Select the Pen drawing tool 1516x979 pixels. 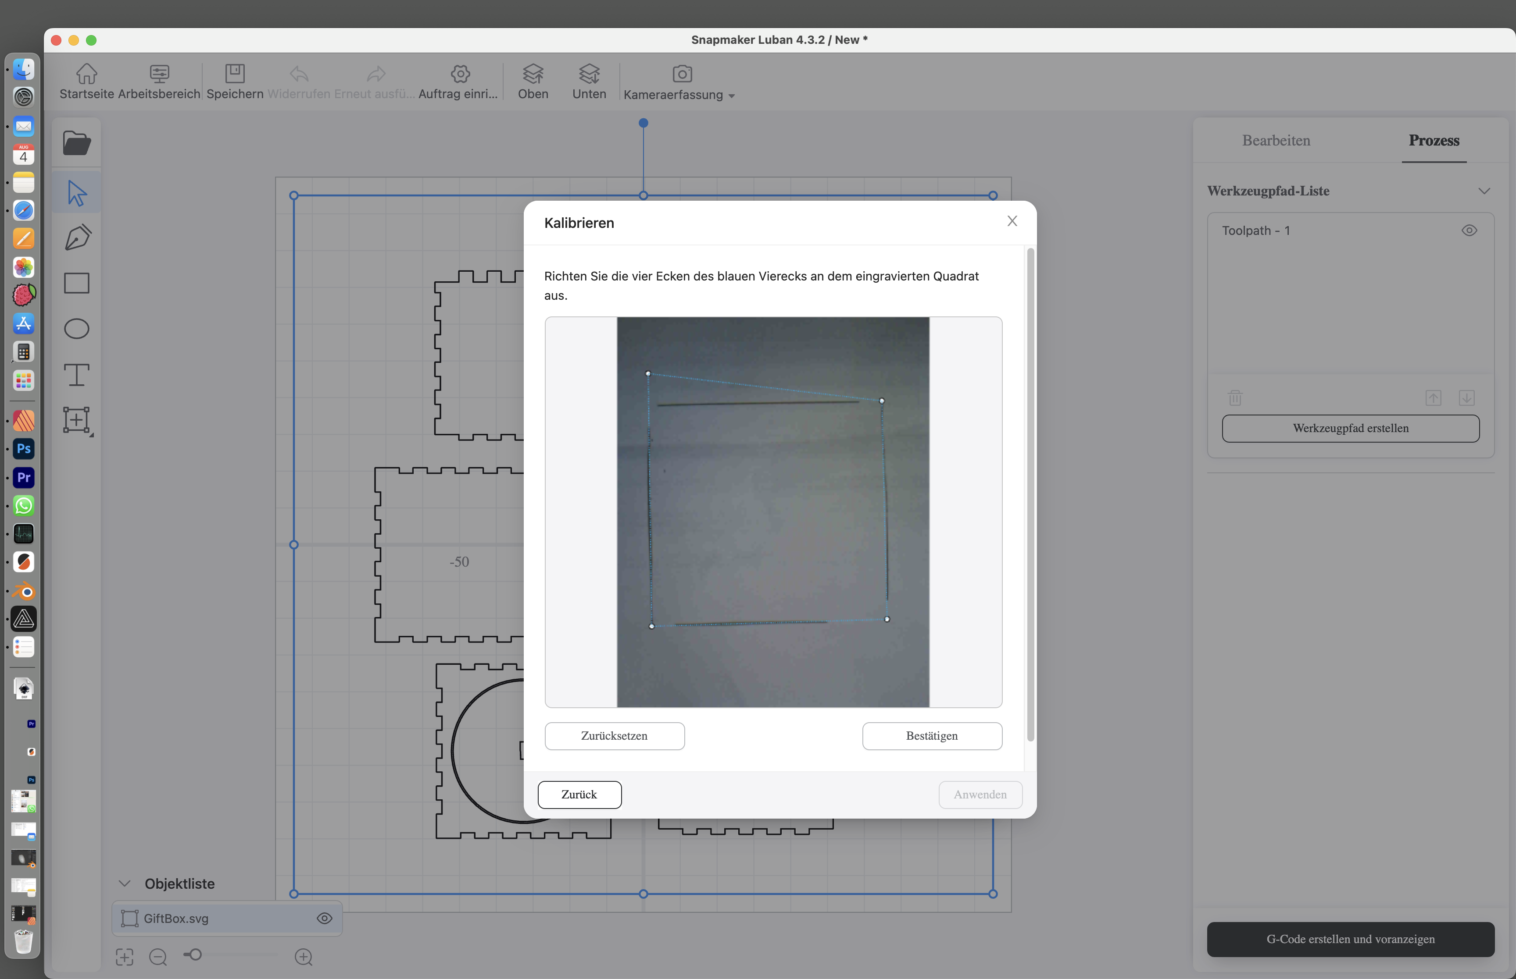(x=77, y=238)
